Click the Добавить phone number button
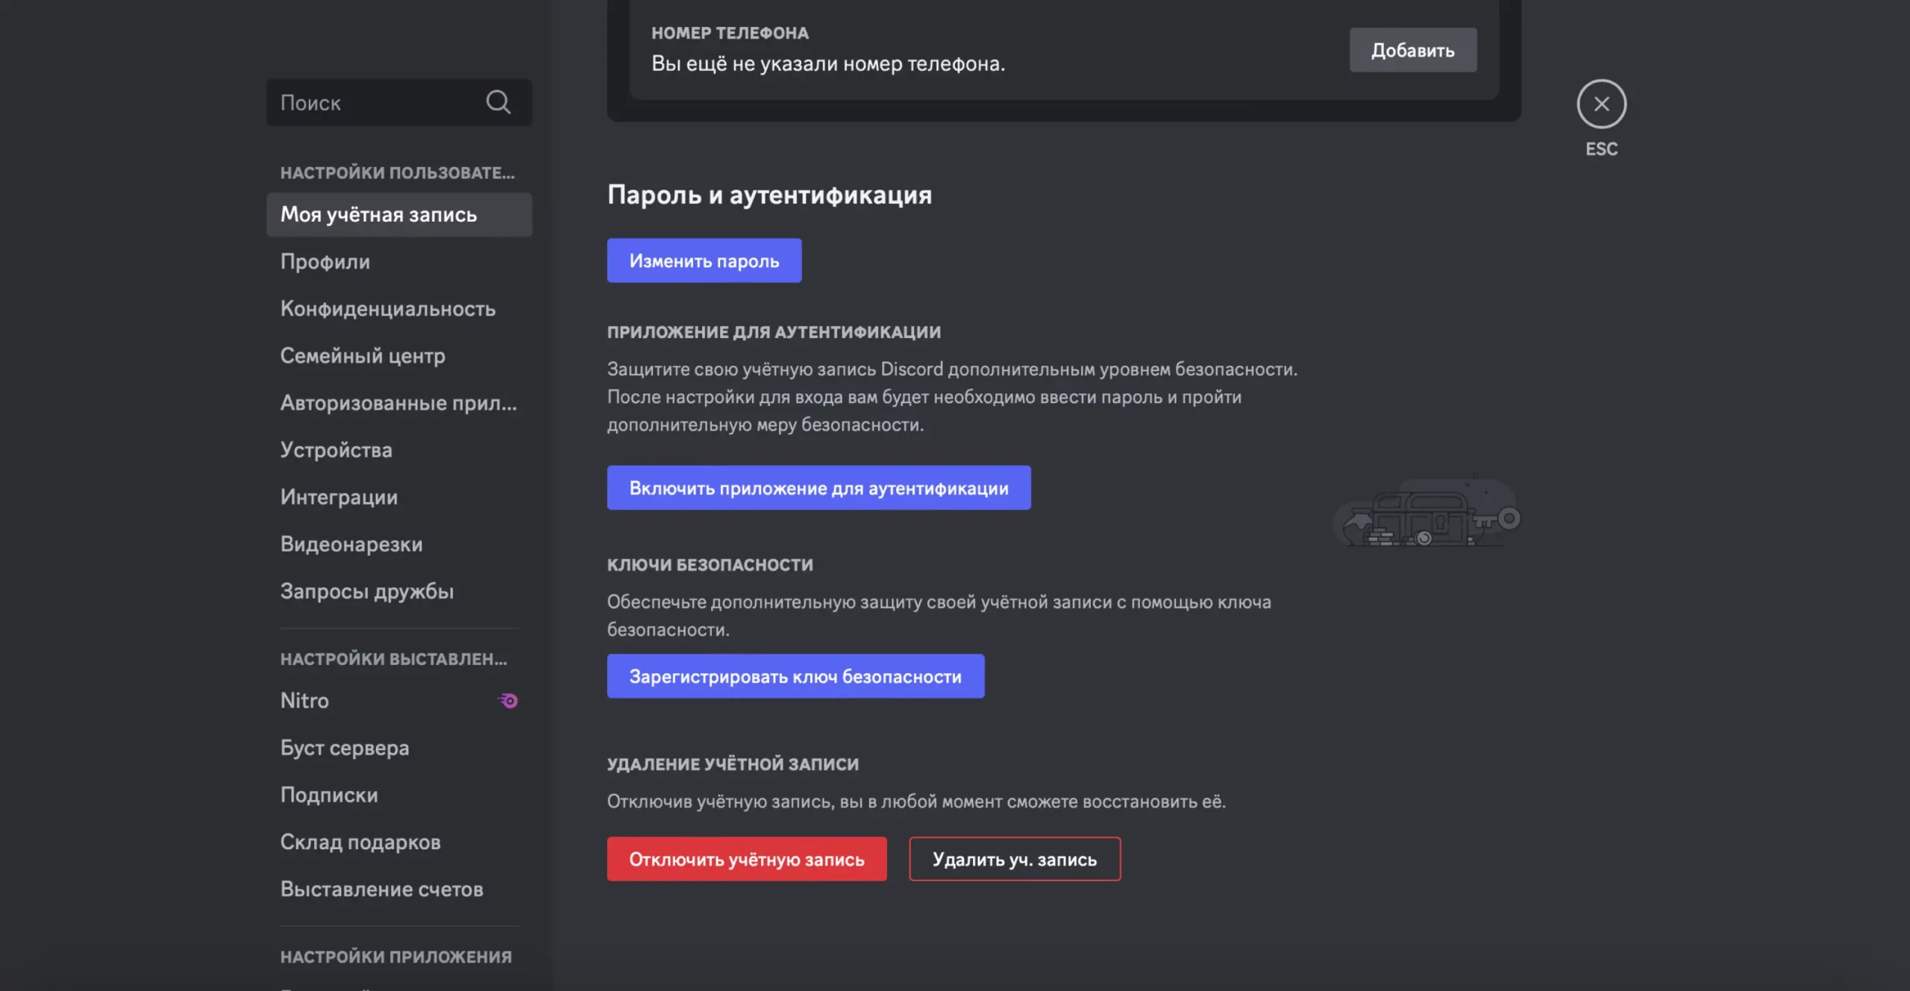The height and width of the screenshot is (991, 1910). tap(1412, 50)
